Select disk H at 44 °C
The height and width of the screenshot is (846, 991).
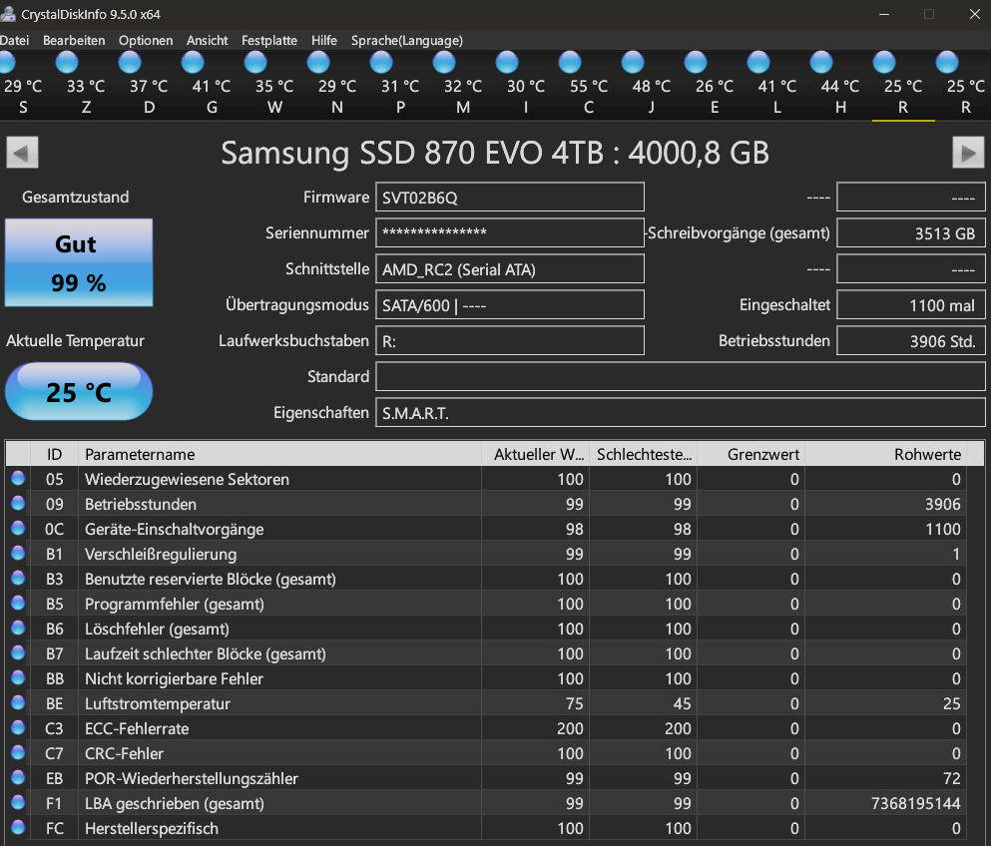(x=840, y=85)
